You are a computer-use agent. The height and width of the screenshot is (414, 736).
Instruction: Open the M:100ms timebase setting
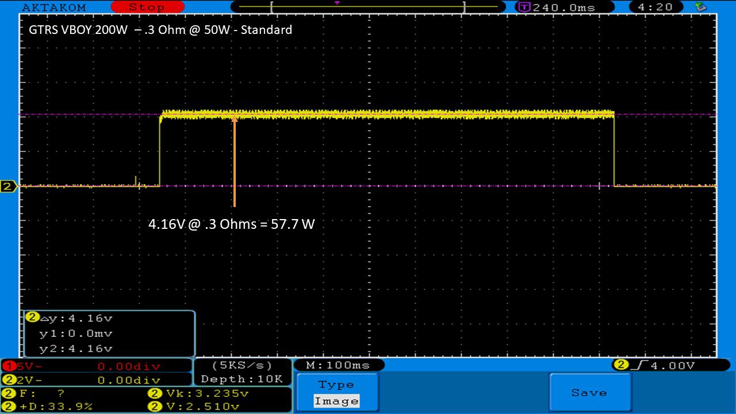coord(339,365)
